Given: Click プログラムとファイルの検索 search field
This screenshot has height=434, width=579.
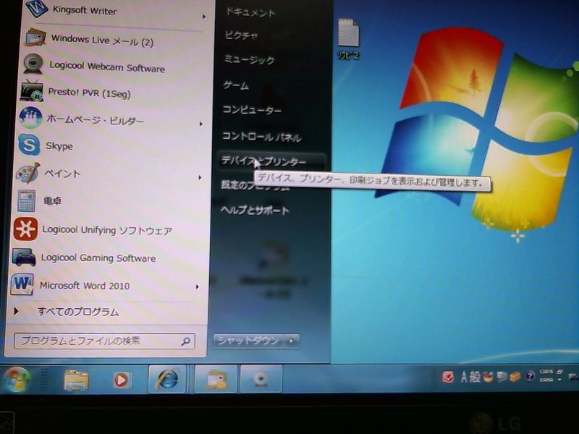Looking at the screenshot, I should [x=104, y=341].
